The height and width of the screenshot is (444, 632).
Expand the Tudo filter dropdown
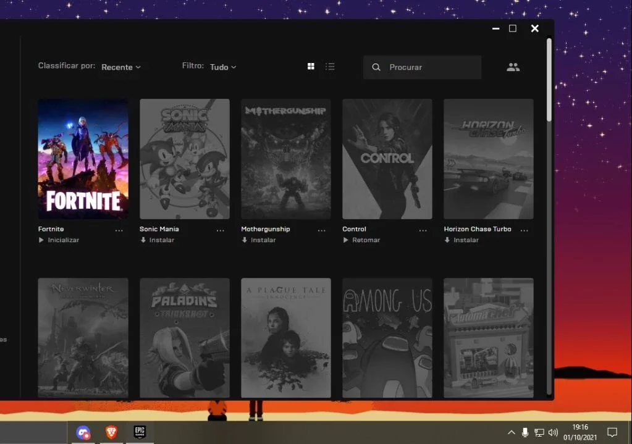(x=223, y=67)
